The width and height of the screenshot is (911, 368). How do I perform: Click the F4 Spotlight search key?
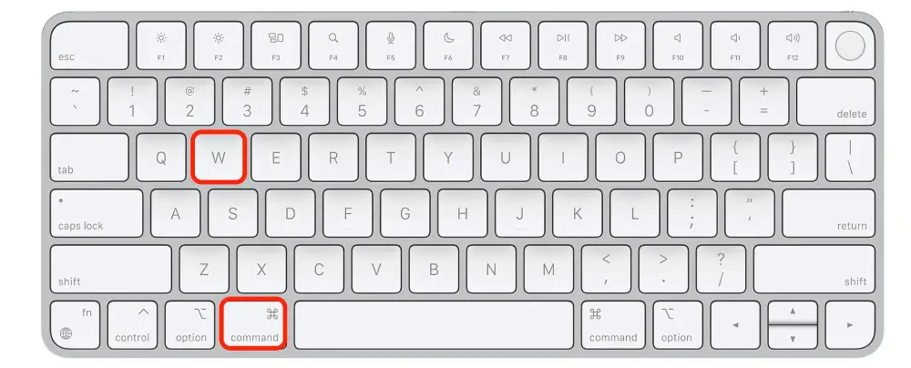(x=333, y=46)
